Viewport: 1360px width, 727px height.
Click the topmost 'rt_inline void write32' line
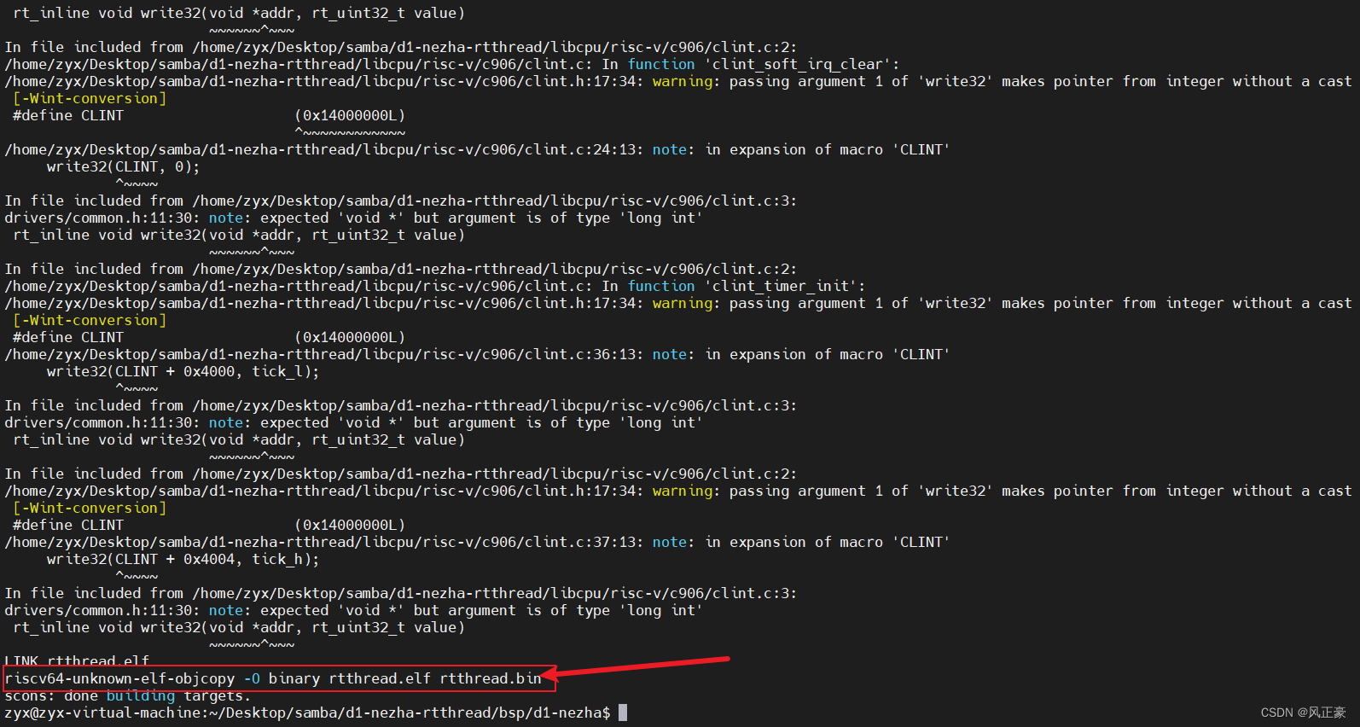[x=239, y=13]
